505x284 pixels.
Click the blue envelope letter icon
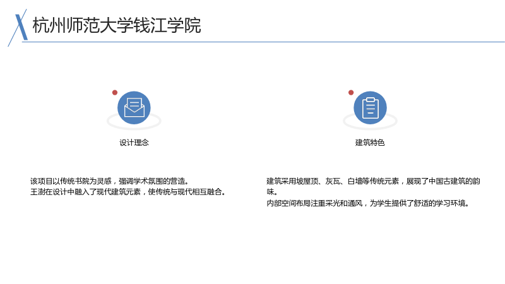(x=134, y=107)
